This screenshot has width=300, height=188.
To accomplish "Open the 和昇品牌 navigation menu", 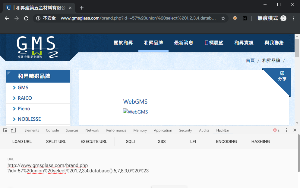I will [x=153, y=43].
